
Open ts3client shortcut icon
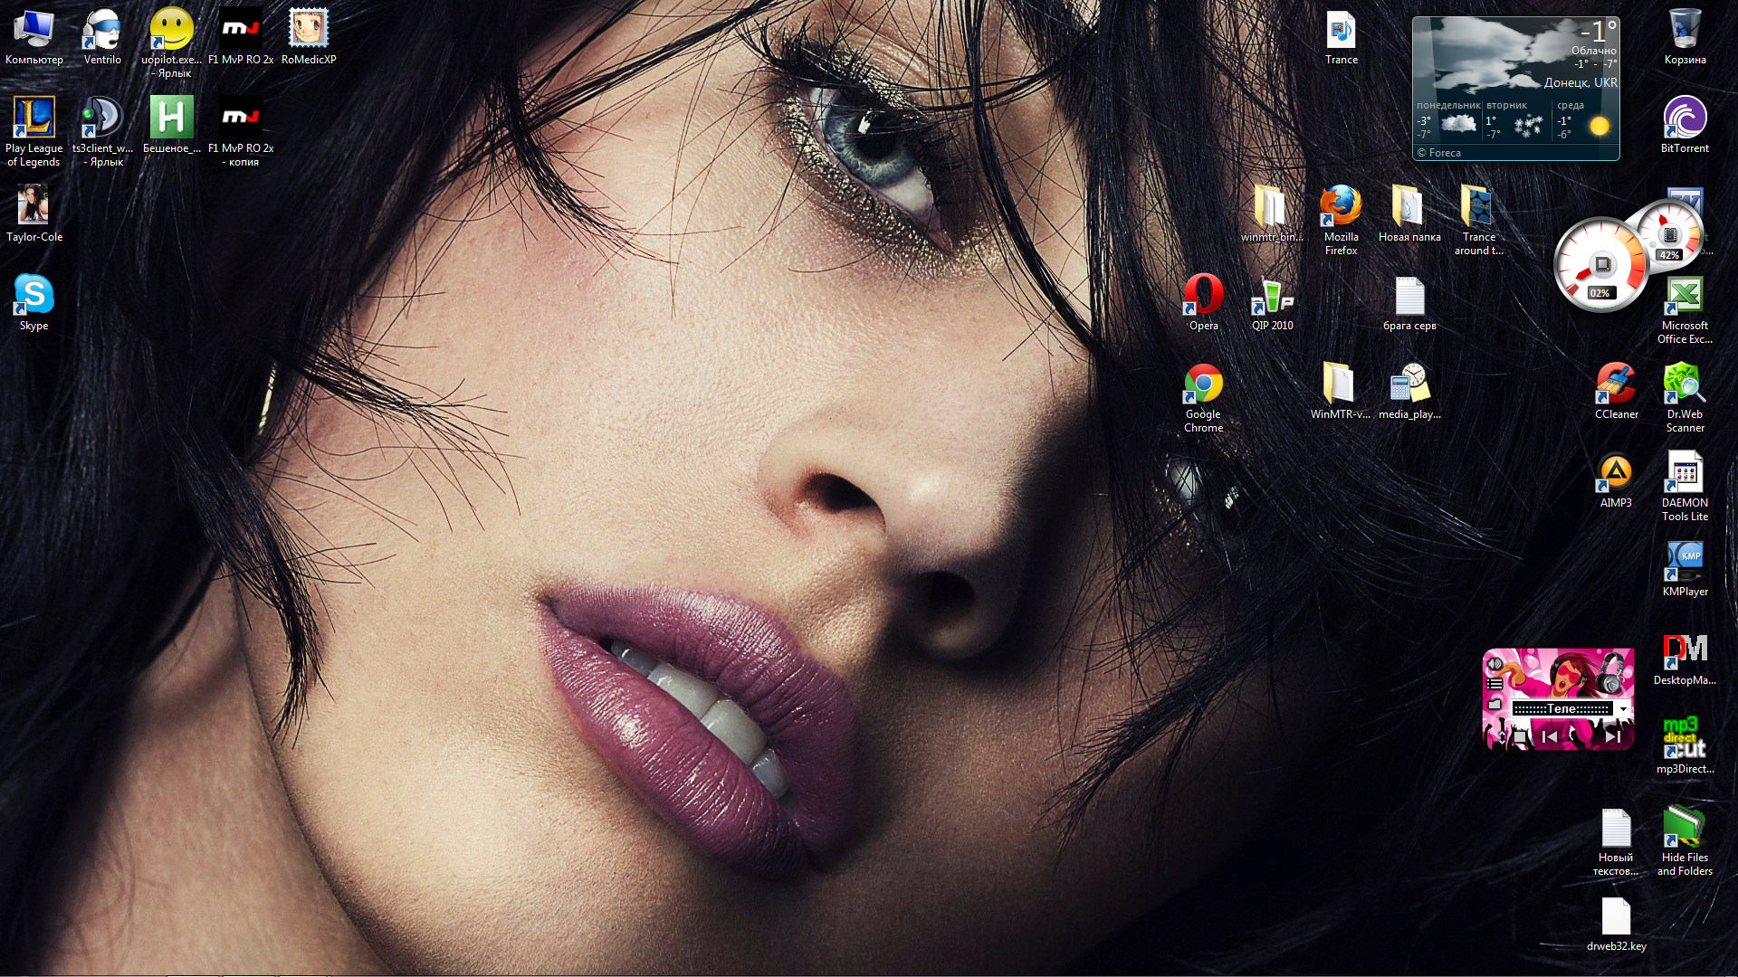102,132
